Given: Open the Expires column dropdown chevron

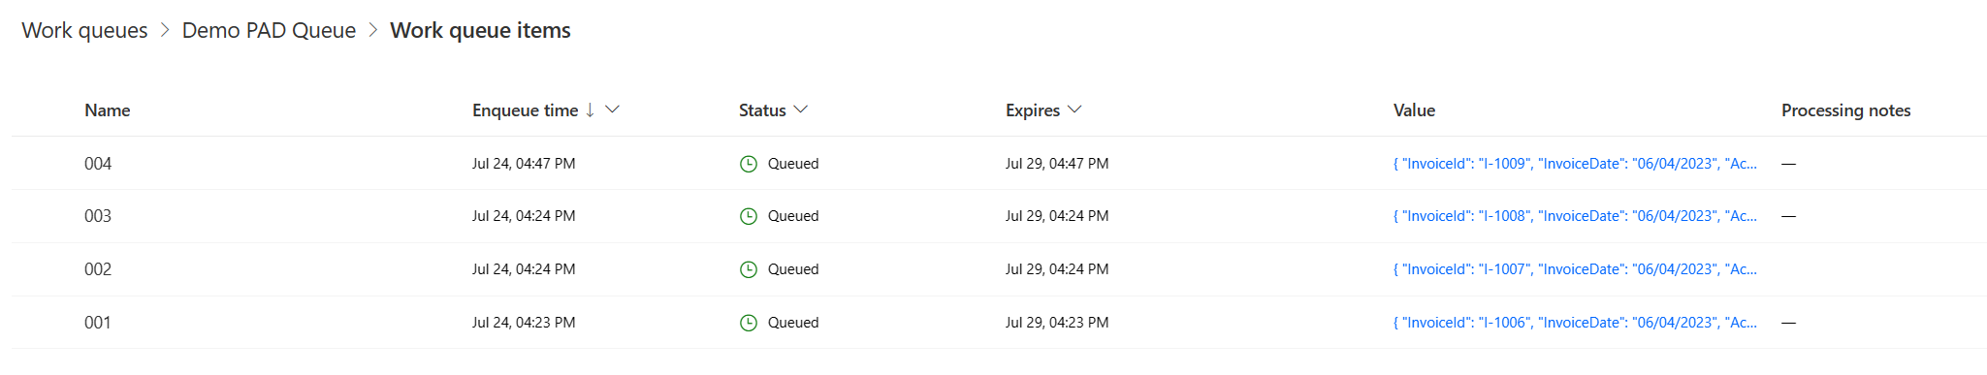Looking at the screenshot, I should point(1074,109).
